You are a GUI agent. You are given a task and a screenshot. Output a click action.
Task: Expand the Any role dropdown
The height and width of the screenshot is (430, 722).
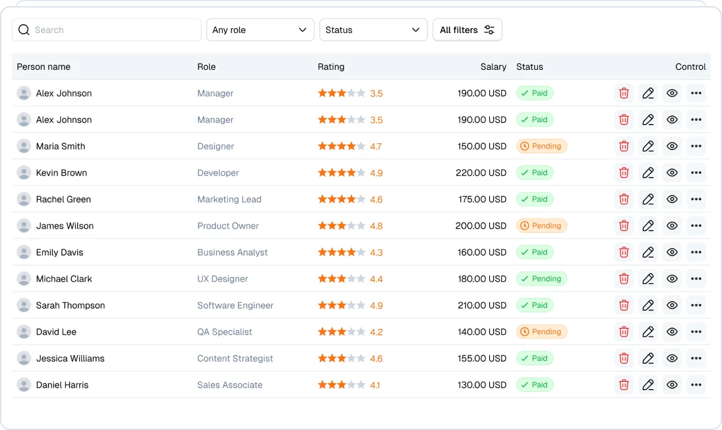(260, 30)
